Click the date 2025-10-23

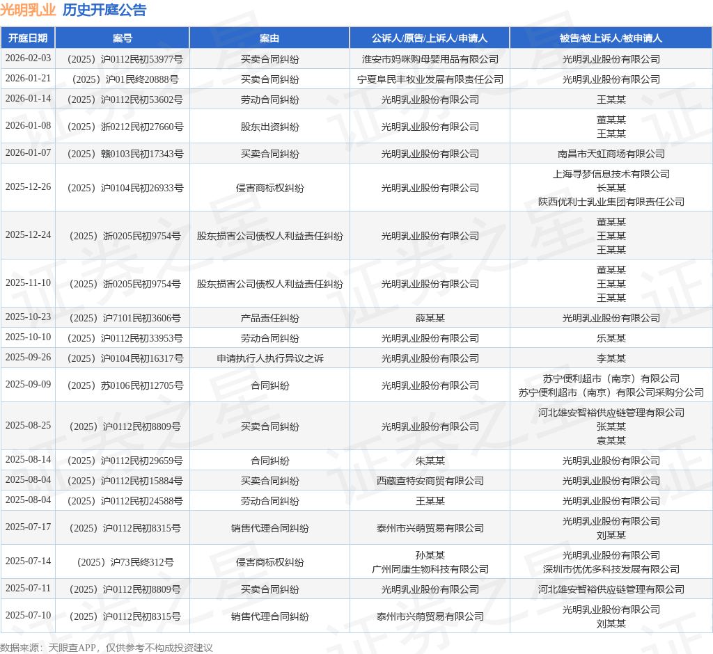click(x=28, y=317)
